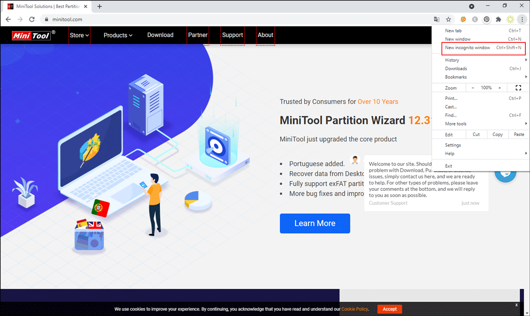The image size is (530, 316).
Task: Click the browser forward arrow
Action: click(x=20, y=19)
